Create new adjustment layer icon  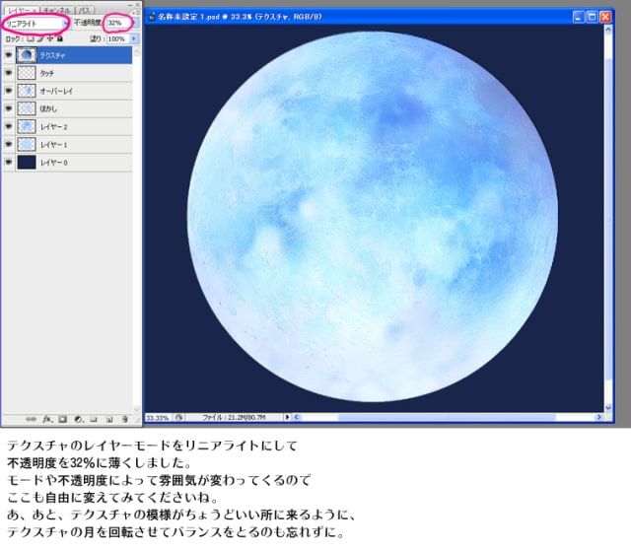[x=79, y=419]
